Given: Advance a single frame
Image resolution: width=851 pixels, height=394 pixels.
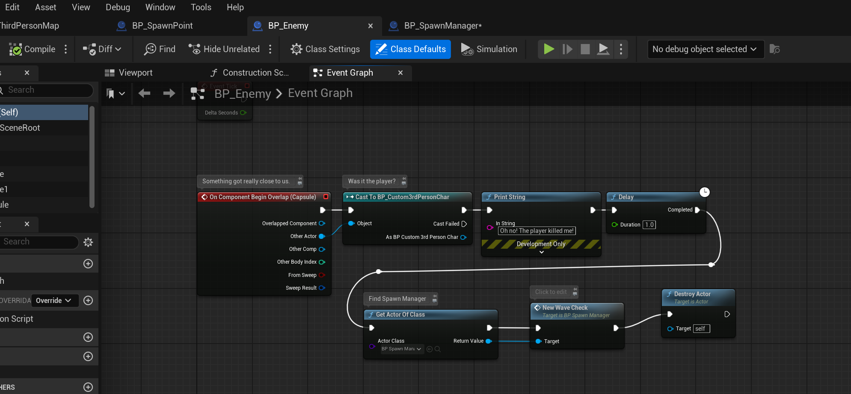Looking at the screenshot, I should click(x=567, y=49).
